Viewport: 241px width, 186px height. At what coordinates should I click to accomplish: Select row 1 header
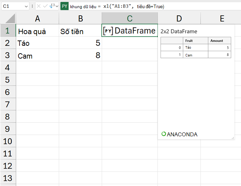8,30
